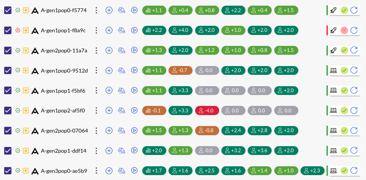Expand more options for A-gen2pop1-ddf14
366x180 pixels.
coord(96,151)
